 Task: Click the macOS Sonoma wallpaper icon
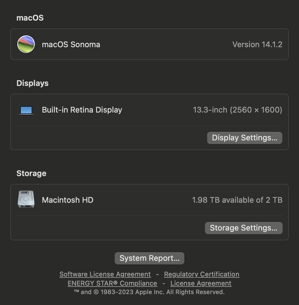26,44
